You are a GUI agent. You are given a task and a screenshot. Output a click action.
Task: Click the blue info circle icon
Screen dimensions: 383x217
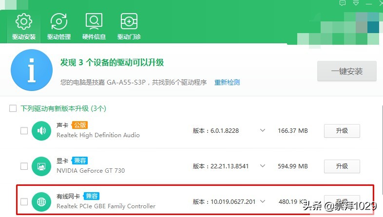click(x=31, y=70)
